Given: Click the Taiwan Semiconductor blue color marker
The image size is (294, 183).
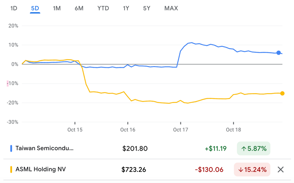Looking at the screenshot, I should [11, 148].
